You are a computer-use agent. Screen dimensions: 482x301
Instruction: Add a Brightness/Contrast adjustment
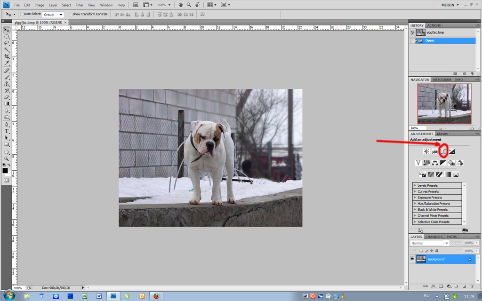click(426, 151)
